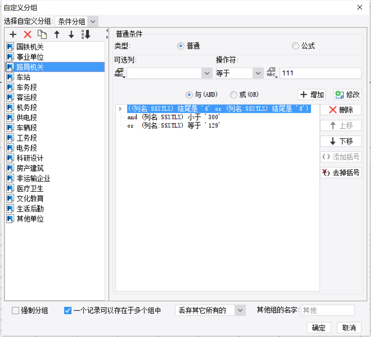Select the 路局机关 group row
This screenshot has width=371, height=337.
55,67
